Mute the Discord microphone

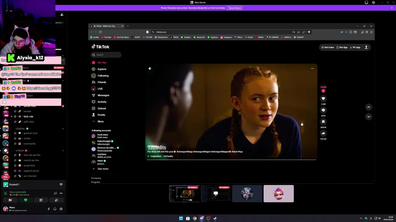pos(49,209)
